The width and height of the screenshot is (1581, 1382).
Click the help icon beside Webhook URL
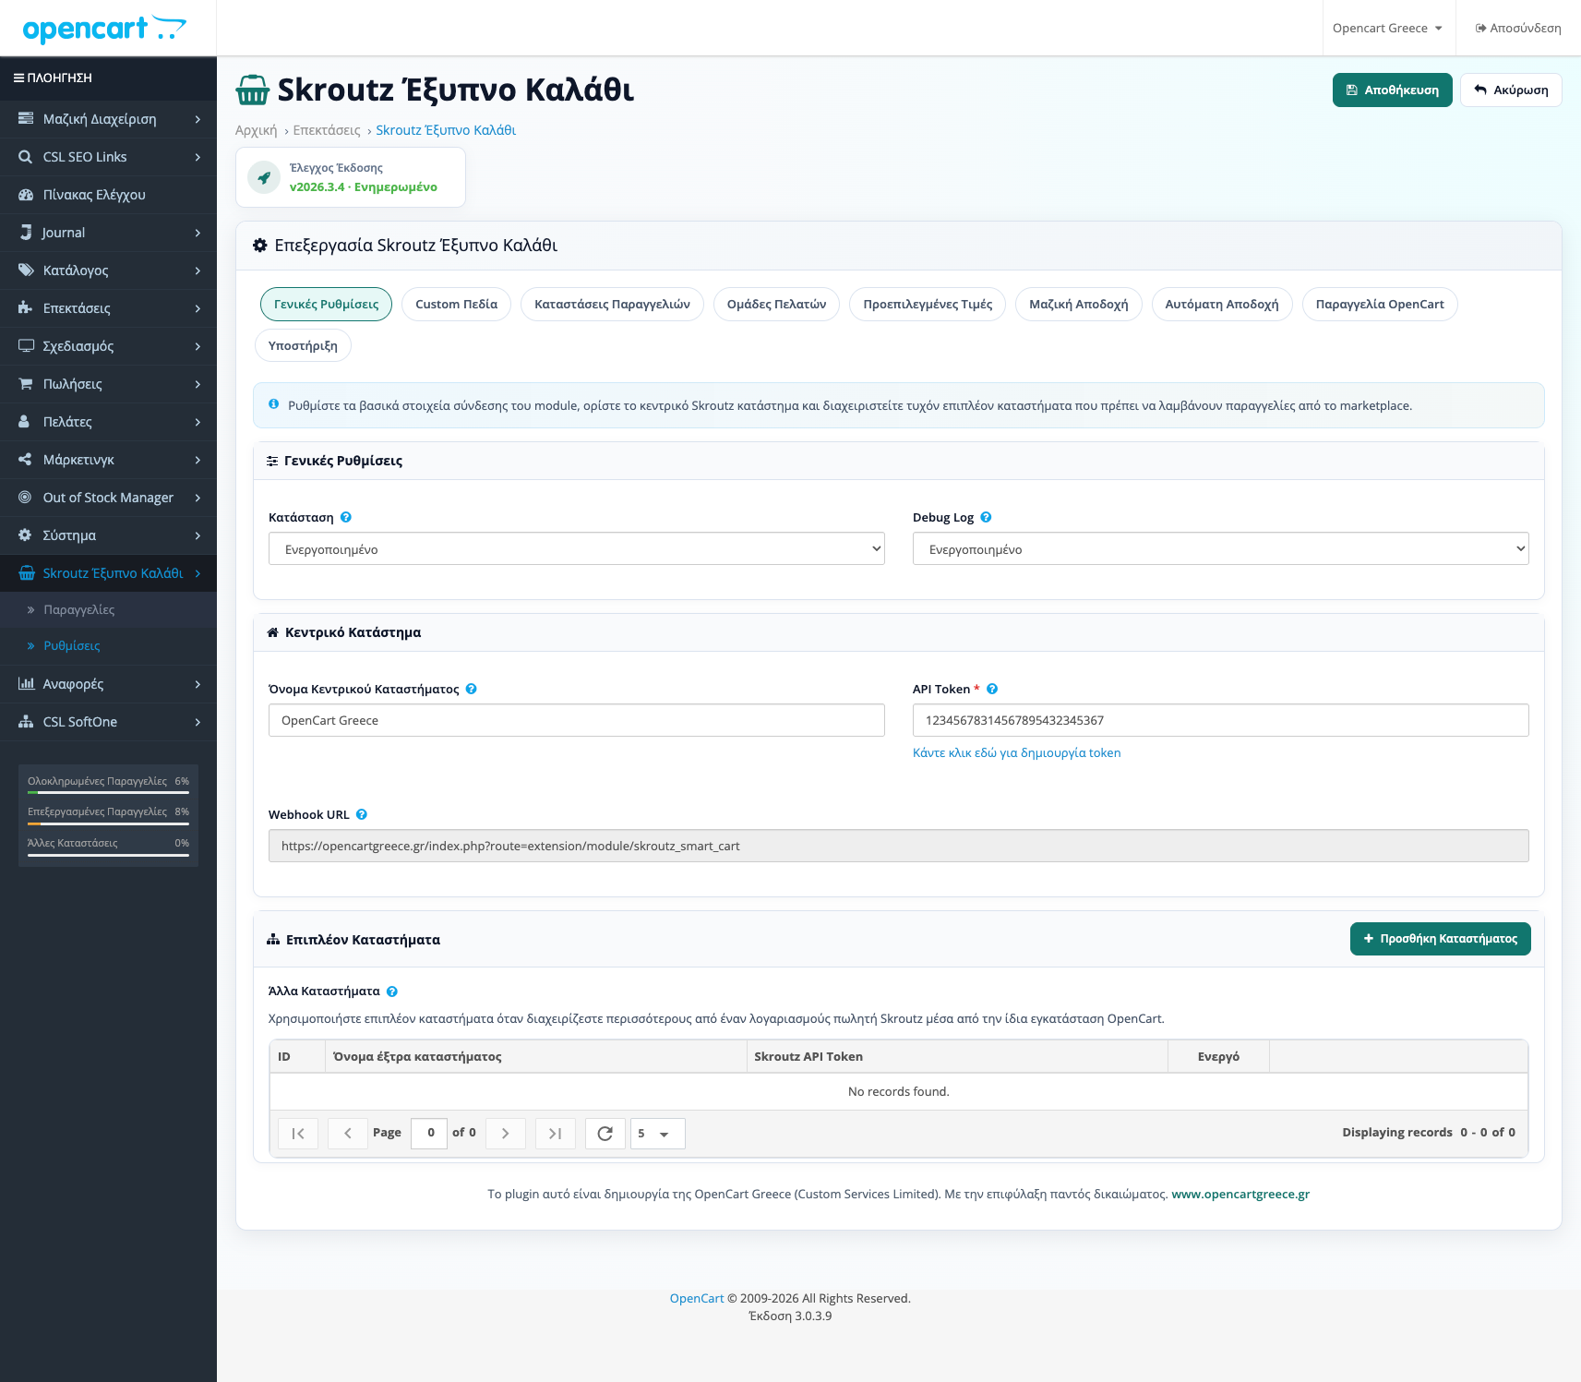pyautogui.click(x=362, y=815)
